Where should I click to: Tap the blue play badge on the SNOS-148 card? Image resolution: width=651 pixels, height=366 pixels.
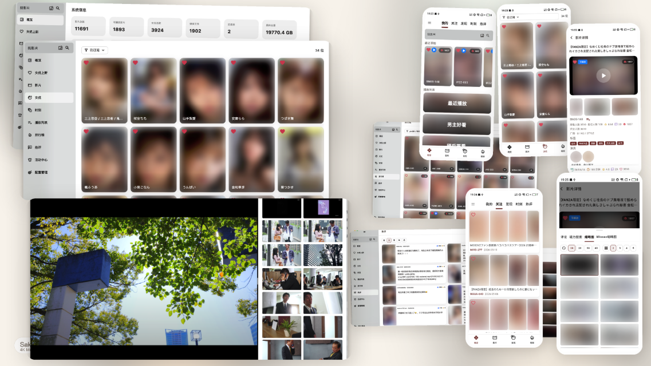pos(434,50)
